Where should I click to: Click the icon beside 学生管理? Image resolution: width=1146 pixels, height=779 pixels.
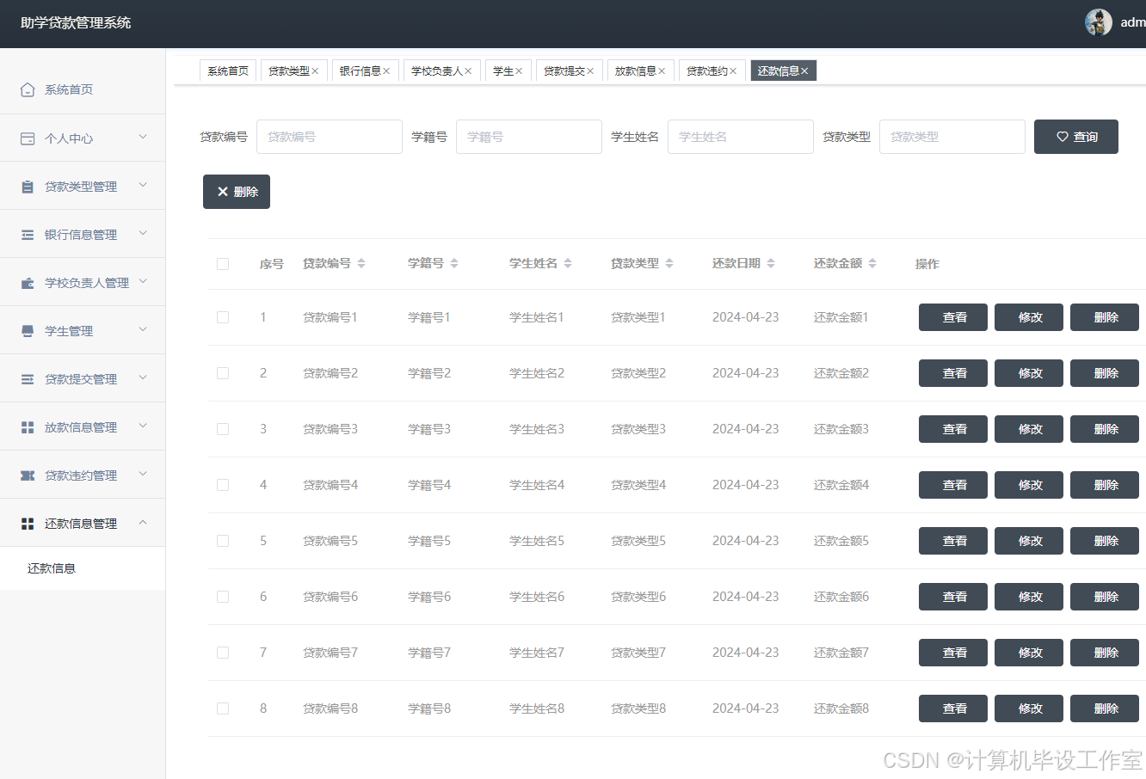(x=28, y=331)
